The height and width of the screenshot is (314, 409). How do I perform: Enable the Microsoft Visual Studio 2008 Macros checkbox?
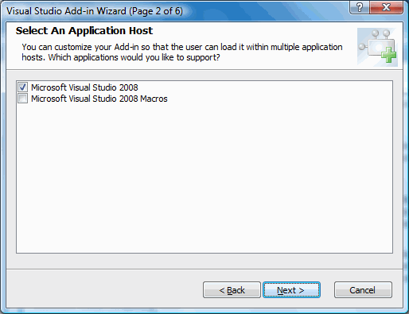(x=22, y=99)
